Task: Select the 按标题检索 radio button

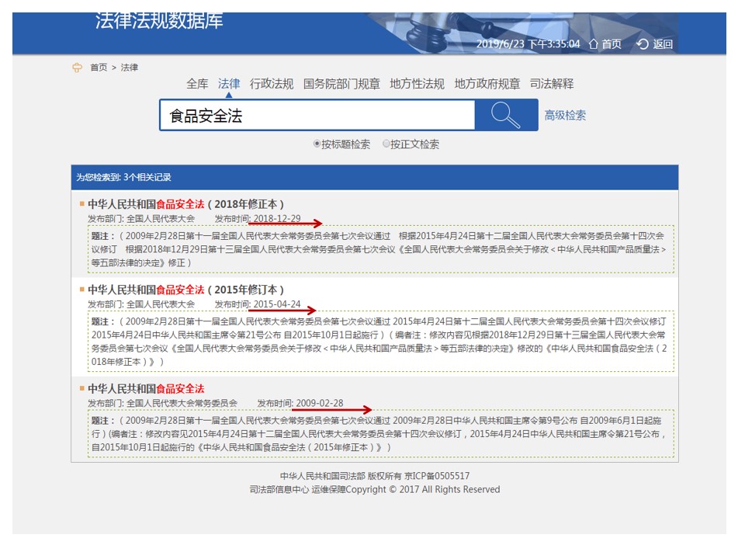Action: (317, 144)
